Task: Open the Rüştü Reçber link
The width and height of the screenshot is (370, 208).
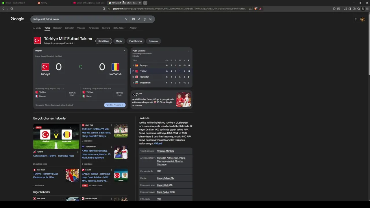Action: (x=163, y=192)
